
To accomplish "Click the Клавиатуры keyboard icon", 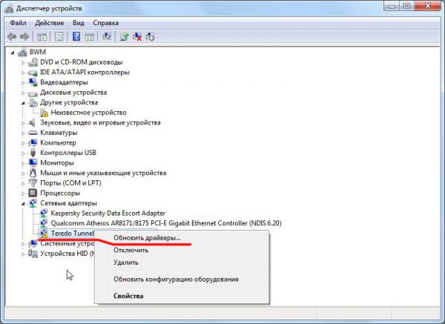I will 33,133.
